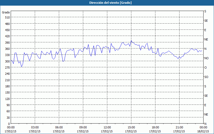Select the 06:00 time label
214x134 pixels.
(59, 128)
